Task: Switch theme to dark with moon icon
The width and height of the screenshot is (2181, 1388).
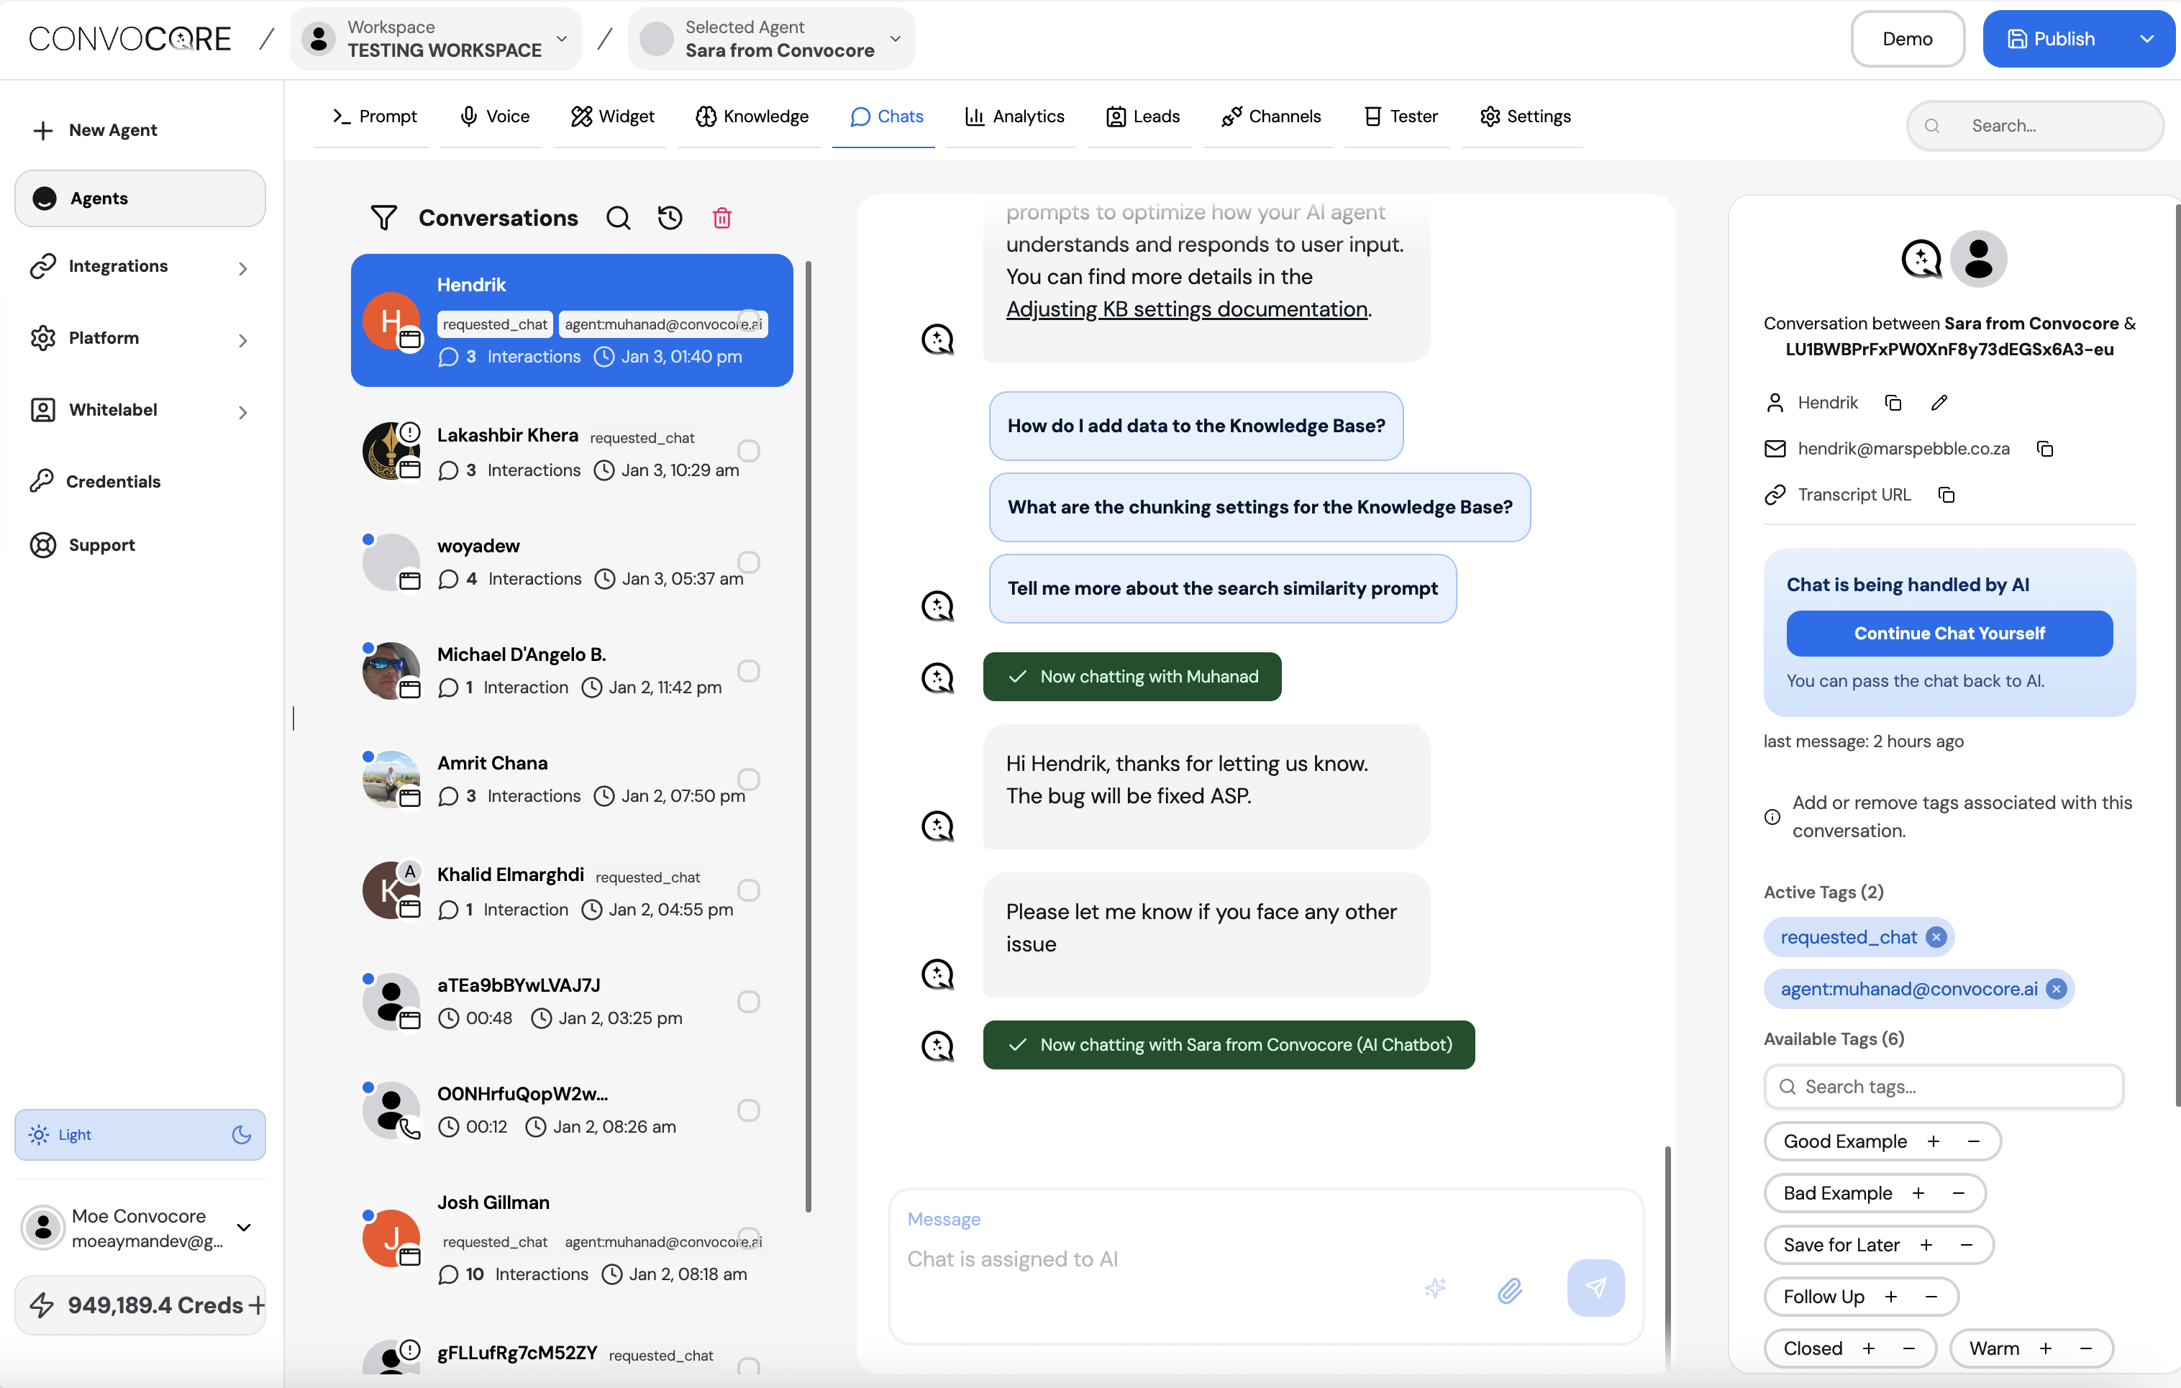Action: [241, 1136]
